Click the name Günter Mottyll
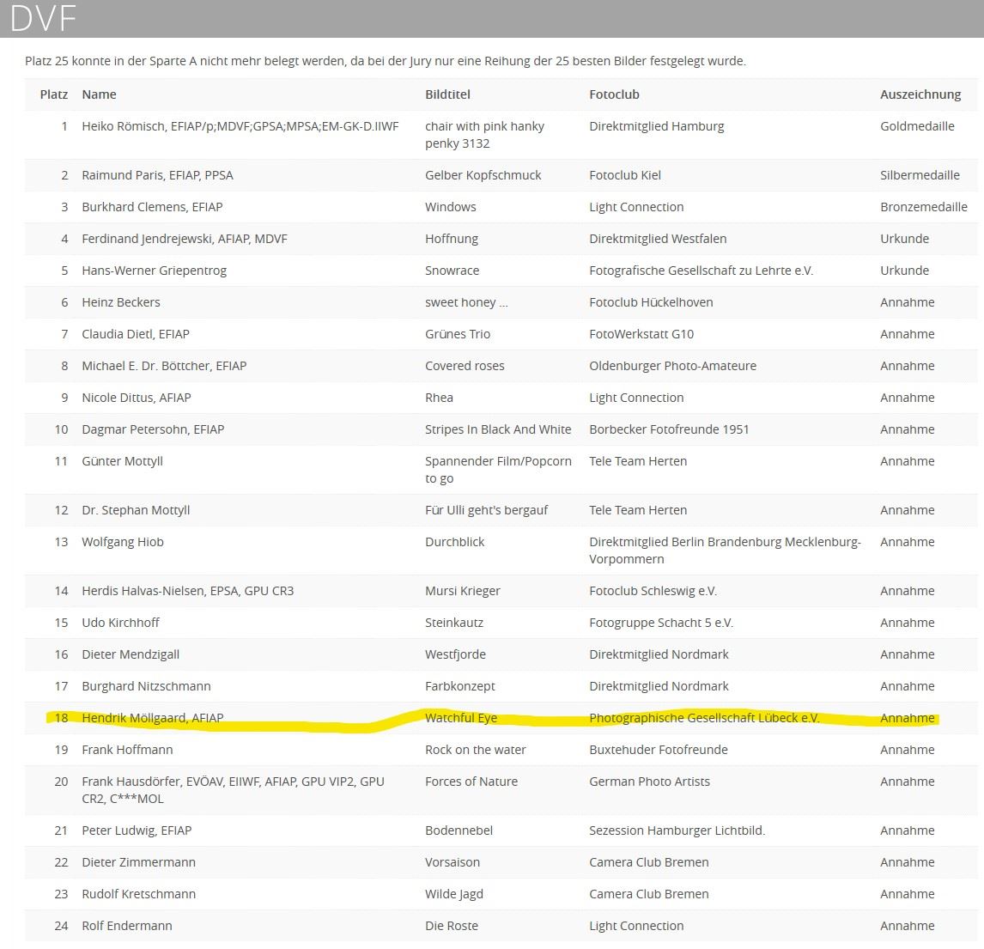The image size is (984, 949). coord(123,461)
